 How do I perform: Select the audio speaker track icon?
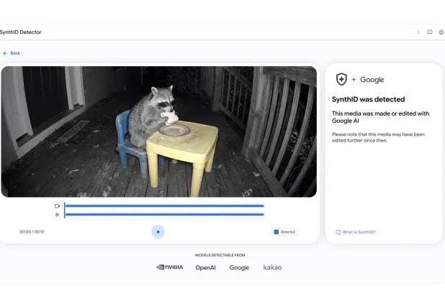tap(57, 215)
